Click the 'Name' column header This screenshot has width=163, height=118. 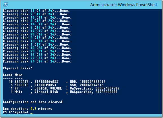coord(19,75)
